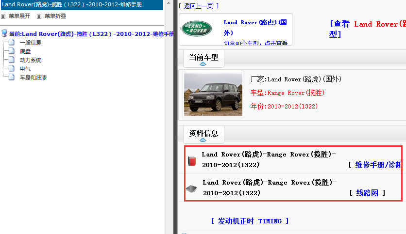Viewport: 406px width, 234px height.
Task: Click the page icon next to 动力系统
Action: tap(12, 60)
